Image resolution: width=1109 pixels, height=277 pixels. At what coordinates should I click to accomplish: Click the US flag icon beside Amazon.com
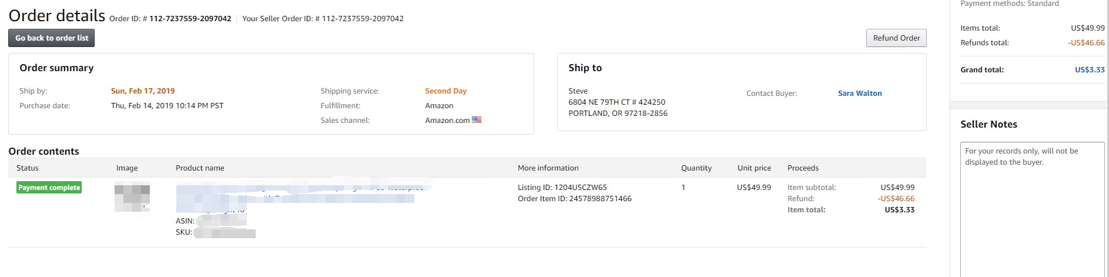click(477, 120)
